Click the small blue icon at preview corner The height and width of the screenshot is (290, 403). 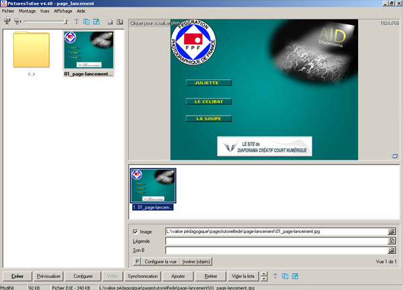395,156
